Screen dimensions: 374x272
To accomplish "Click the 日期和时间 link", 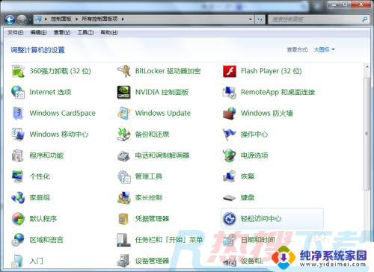I will click(x=258, y=240).
